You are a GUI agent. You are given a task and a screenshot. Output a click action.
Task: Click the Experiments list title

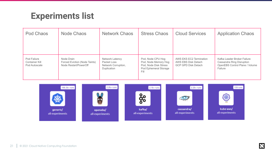tap(62, 16)
